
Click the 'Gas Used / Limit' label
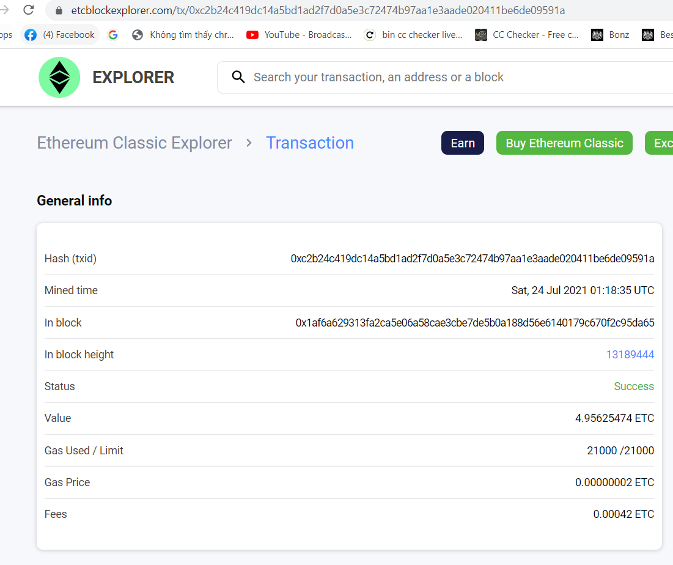pos(84,451)
